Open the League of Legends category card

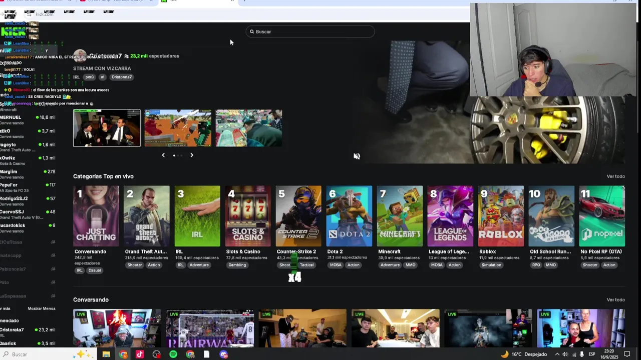(x=450, y=216)
